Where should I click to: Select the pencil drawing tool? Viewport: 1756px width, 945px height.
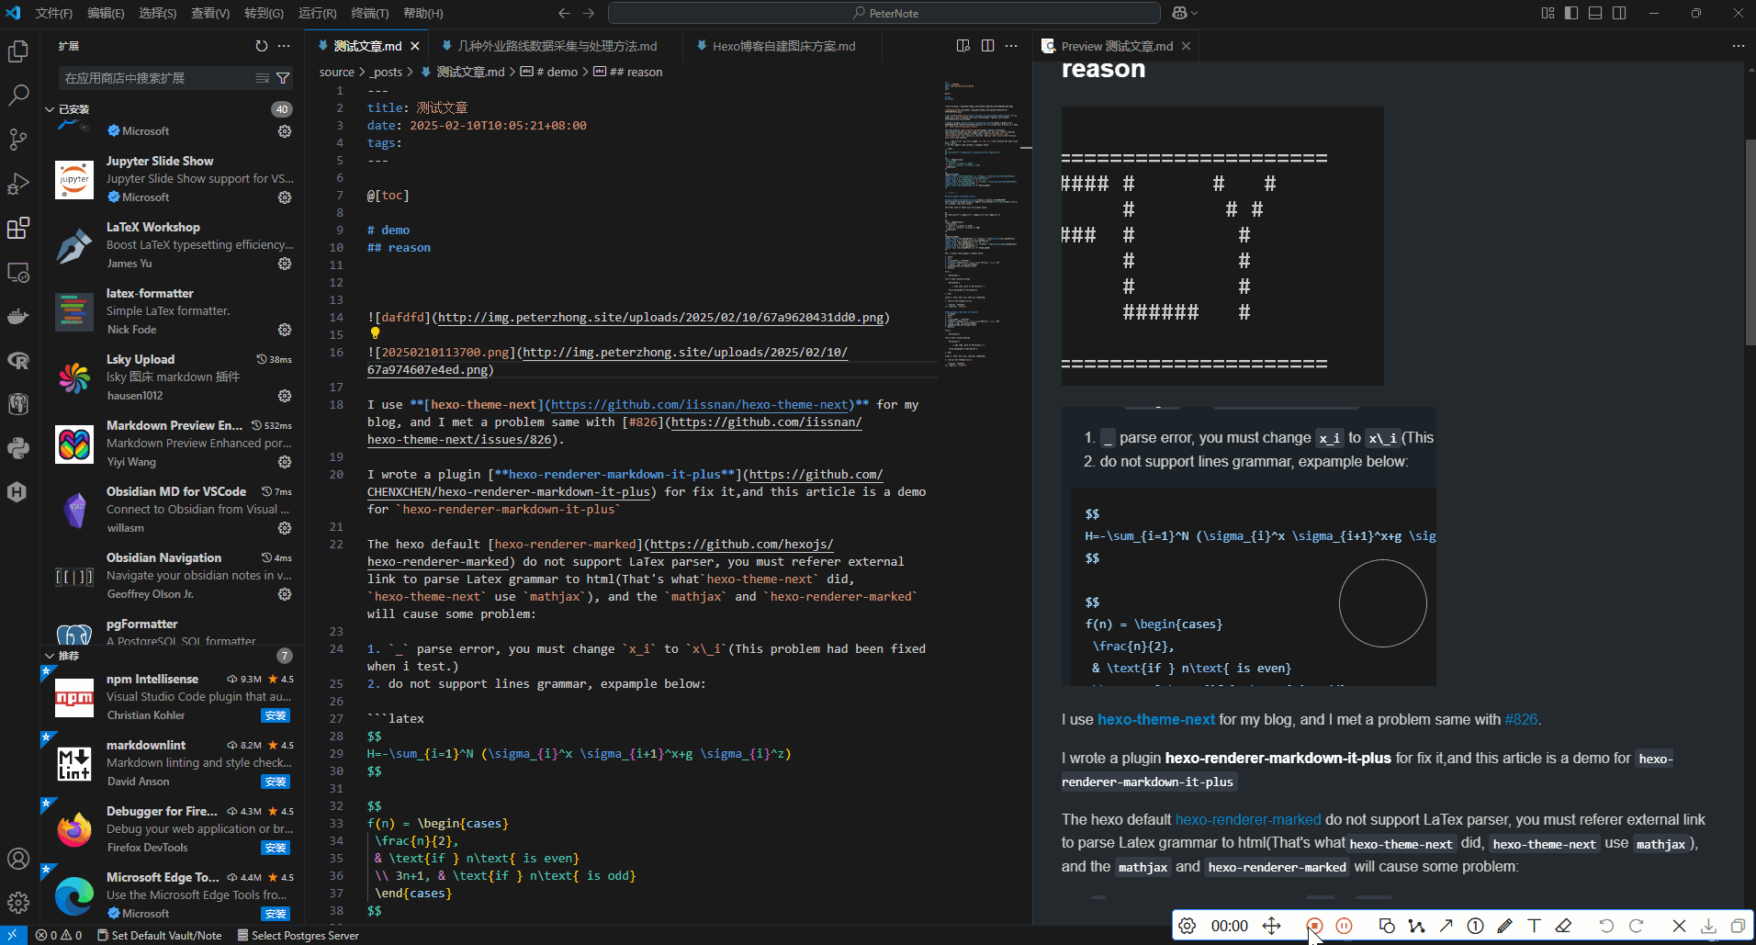pos(1504,926)
